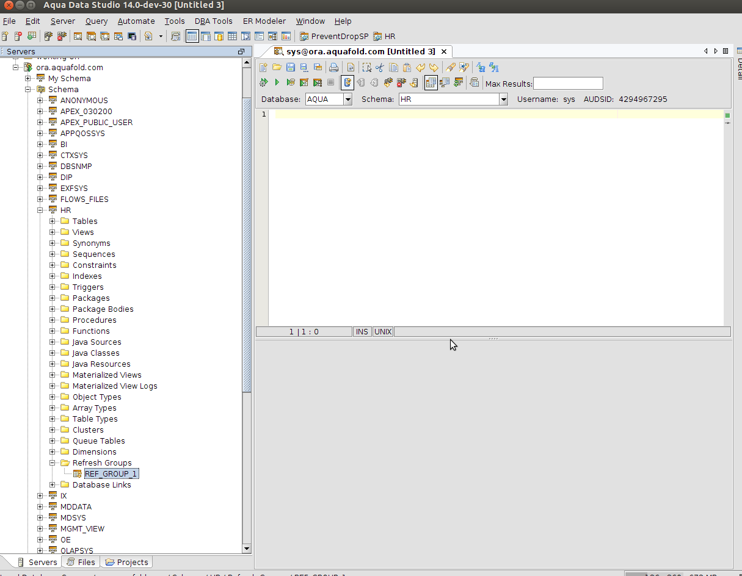Select the ora.aquafold.com server node
Image resolution: width=742 pixels, height=576 pixels.
(69, 67)
